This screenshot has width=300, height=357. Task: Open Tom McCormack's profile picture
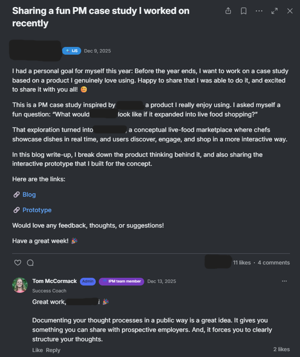(x=20, y=286)
